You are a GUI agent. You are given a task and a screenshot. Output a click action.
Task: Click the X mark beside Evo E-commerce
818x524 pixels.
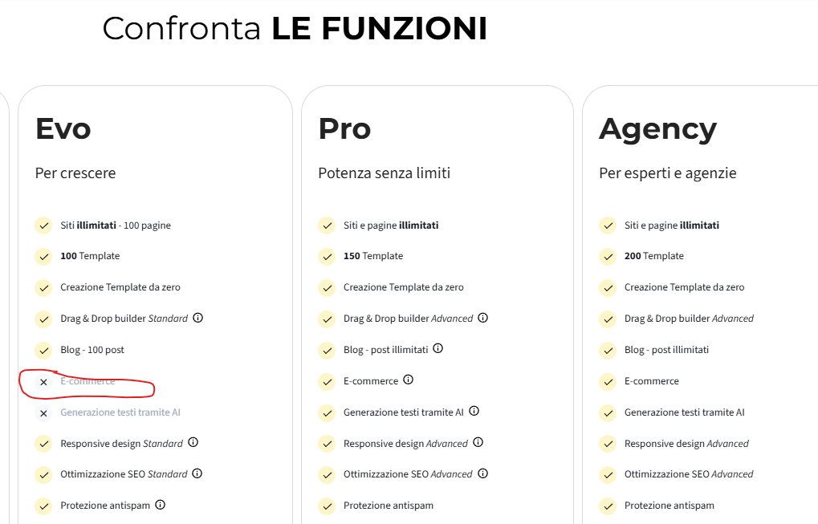(44, 382)
